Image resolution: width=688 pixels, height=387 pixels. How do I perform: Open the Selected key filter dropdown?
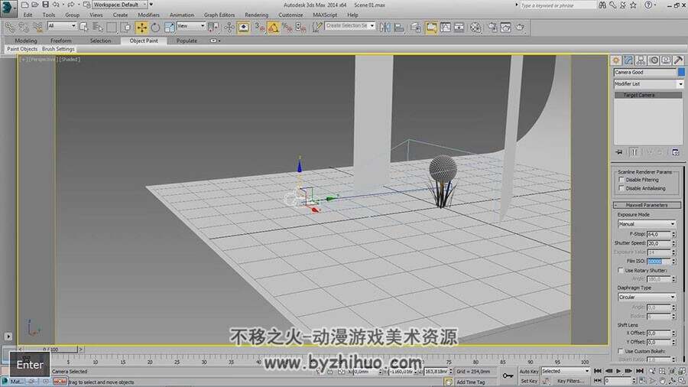pyautogui.click(x=565, y=371)
